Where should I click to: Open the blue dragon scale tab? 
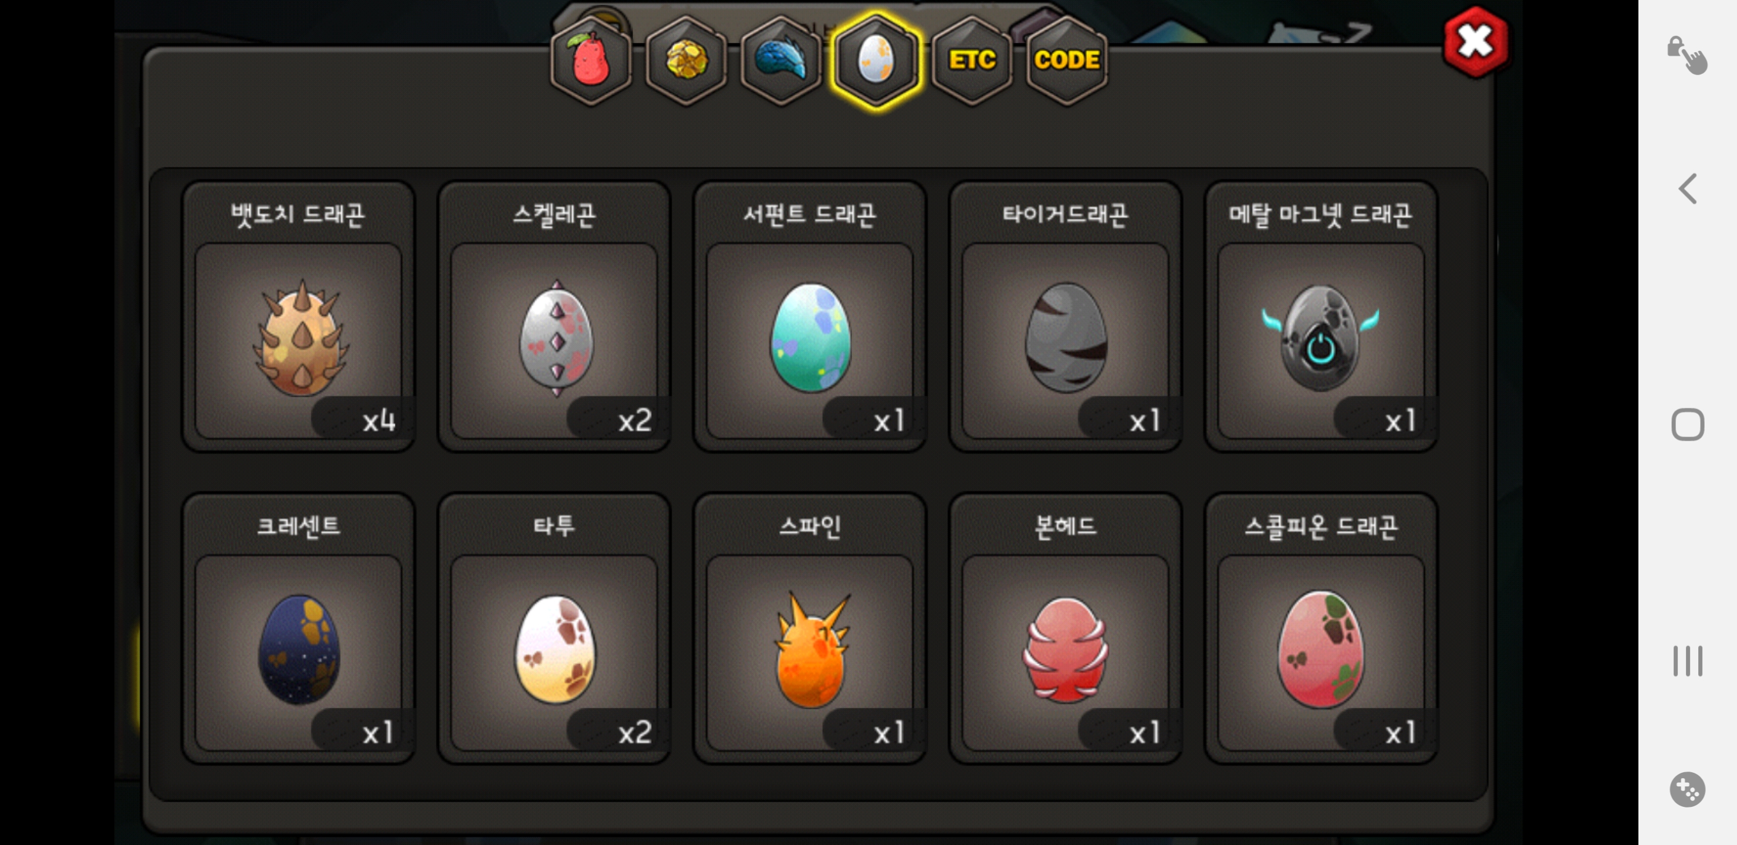click(781, 60)
